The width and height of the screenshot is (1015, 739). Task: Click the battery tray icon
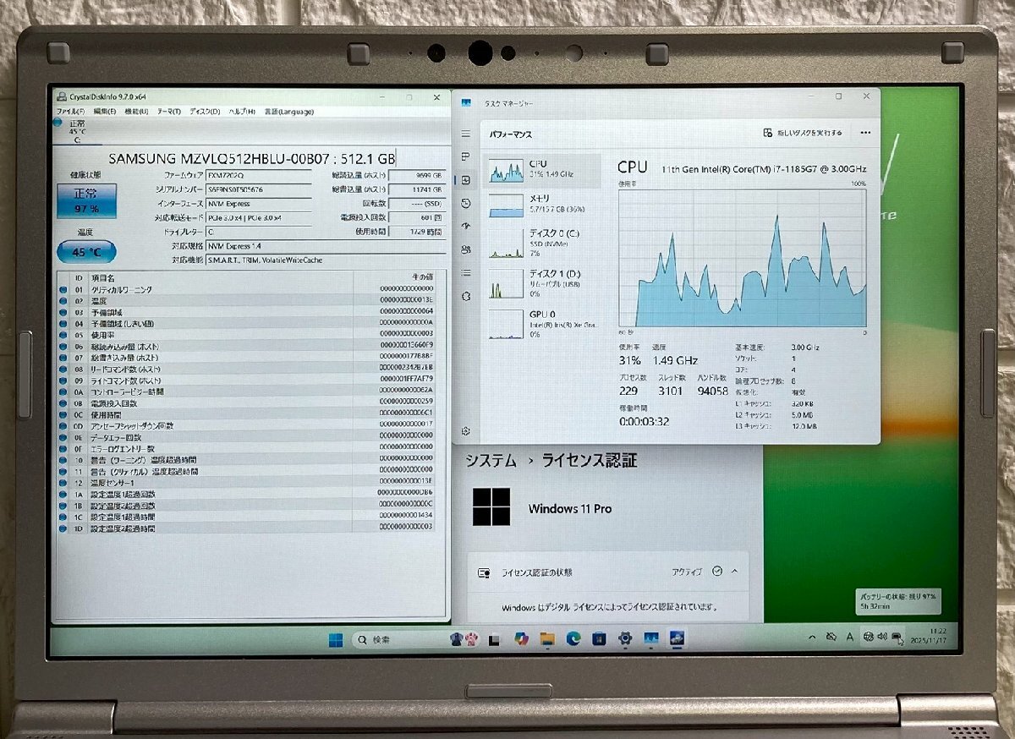point(897,637)
